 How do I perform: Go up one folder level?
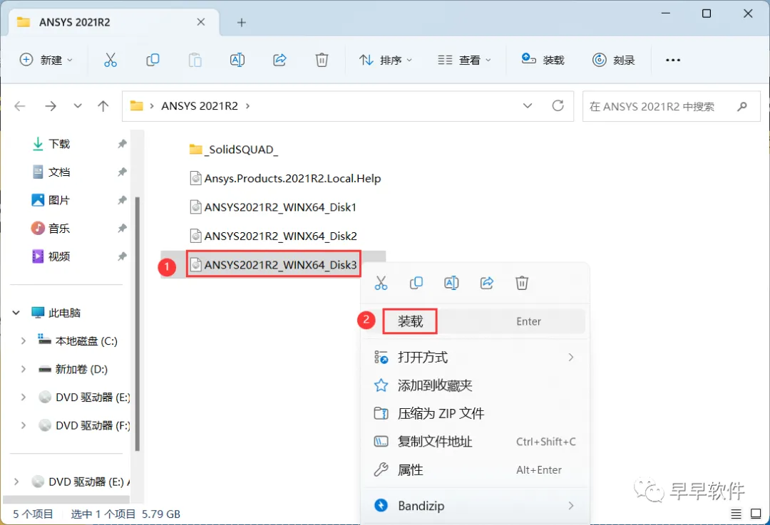pos(103,106)
